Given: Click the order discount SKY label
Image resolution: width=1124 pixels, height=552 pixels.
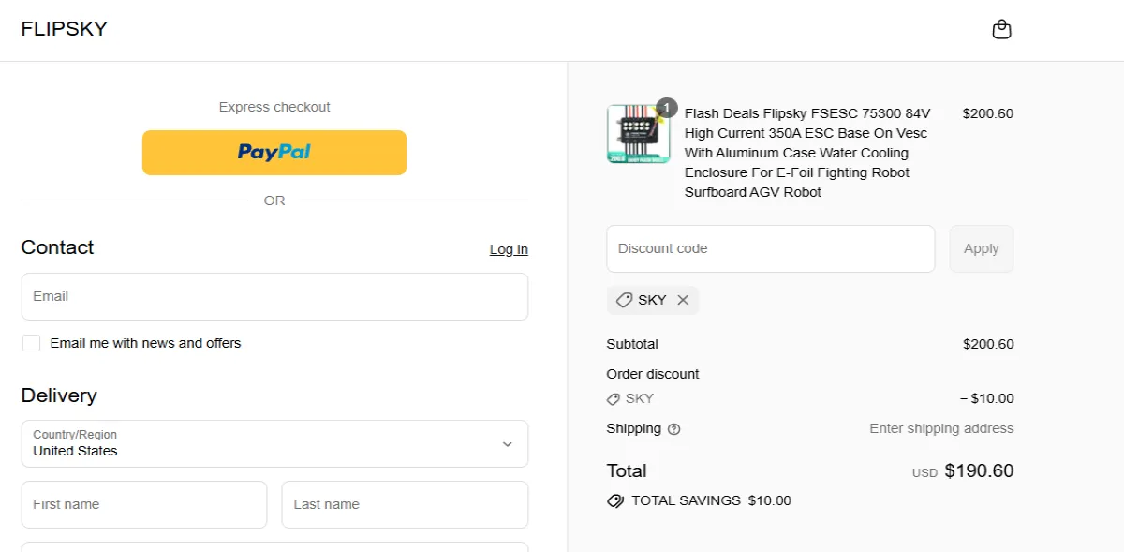Looking at the screenshot, I should coord(640,398).
